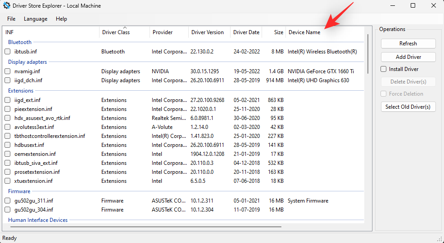Click the Add Driver button

pos(408,57)
